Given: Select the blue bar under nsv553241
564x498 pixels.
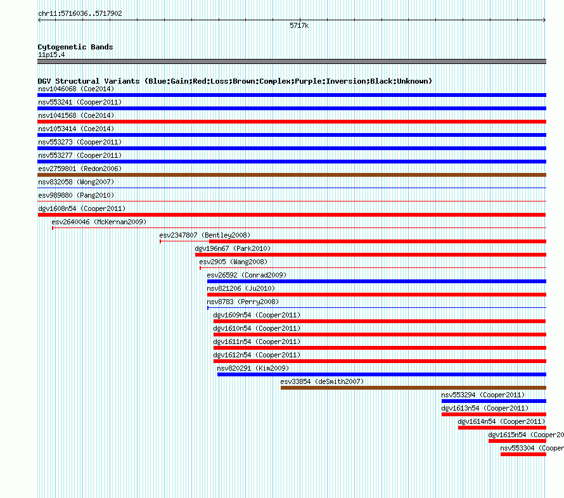Looking at the screenshot, I should (x=292, y=108).
